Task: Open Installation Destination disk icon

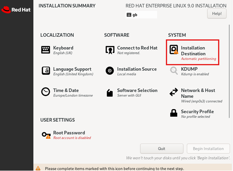Action: (174, 49)
